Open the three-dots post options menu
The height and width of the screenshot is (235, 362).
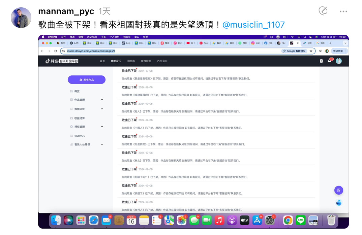343,11
